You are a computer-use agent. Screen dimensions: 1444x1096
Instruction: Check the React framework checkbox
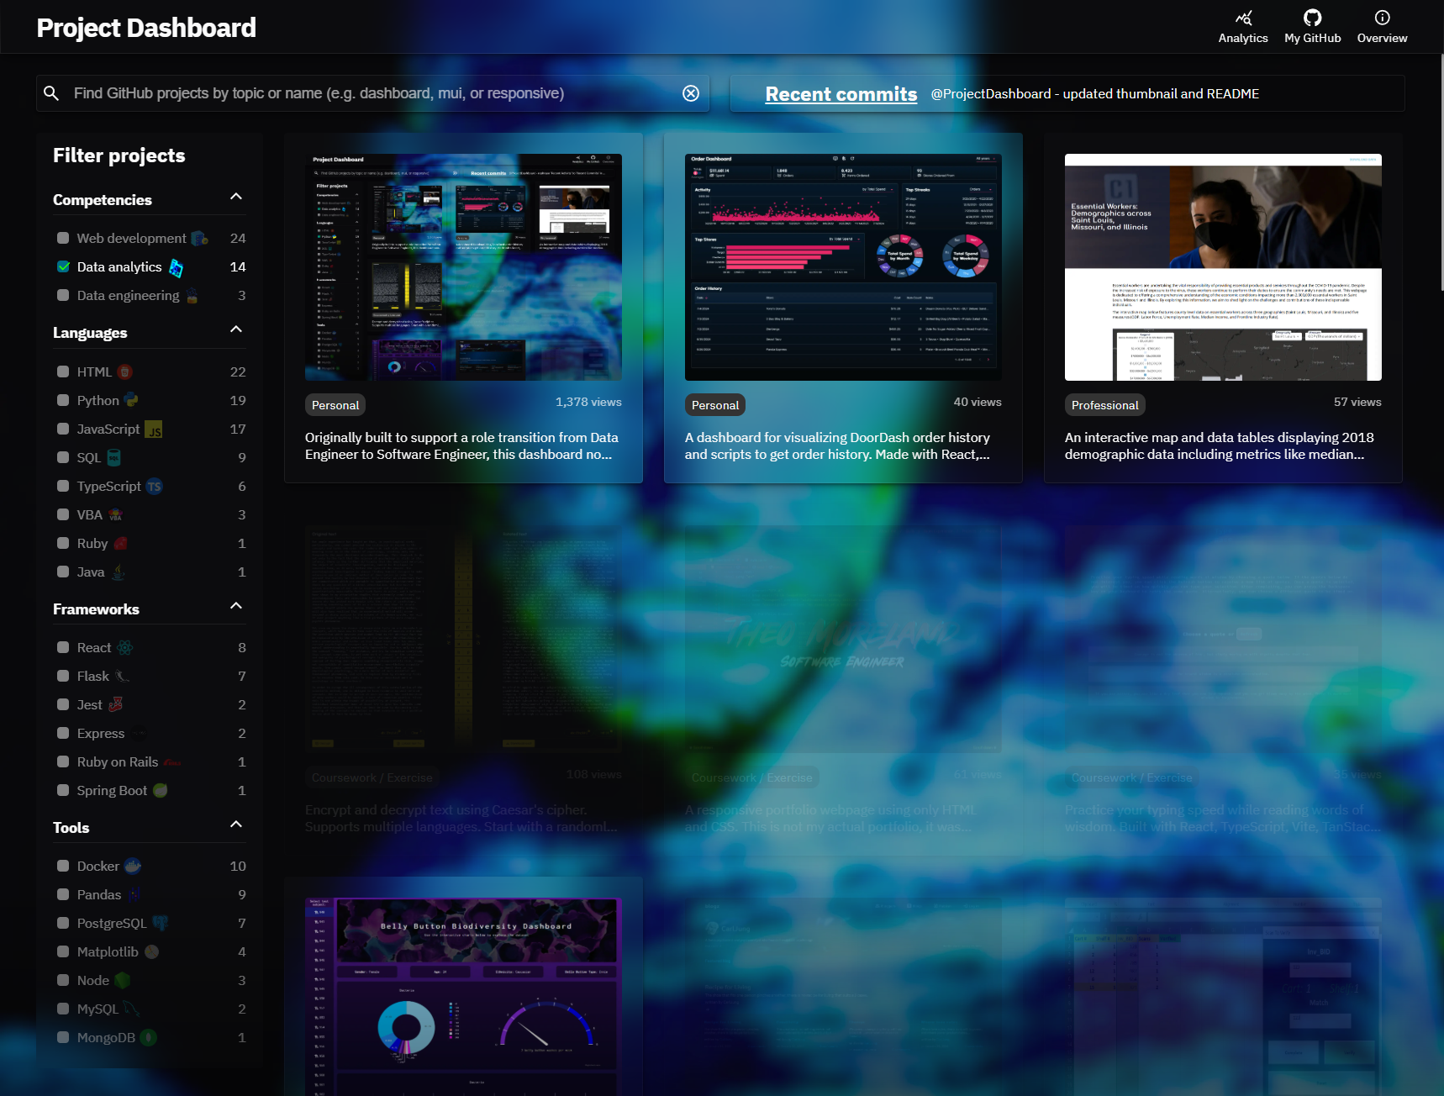63,647
